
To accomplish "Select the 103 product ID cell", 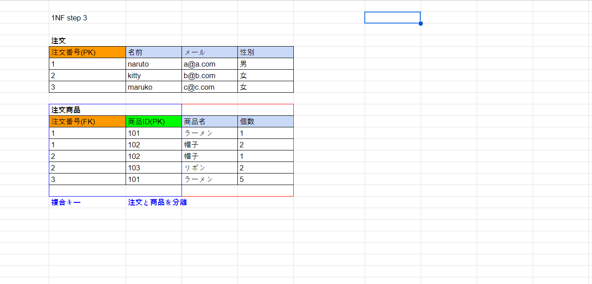I will 154,168.
